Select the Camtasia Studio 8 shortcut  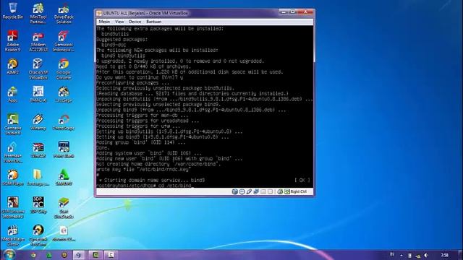[13, 124]
